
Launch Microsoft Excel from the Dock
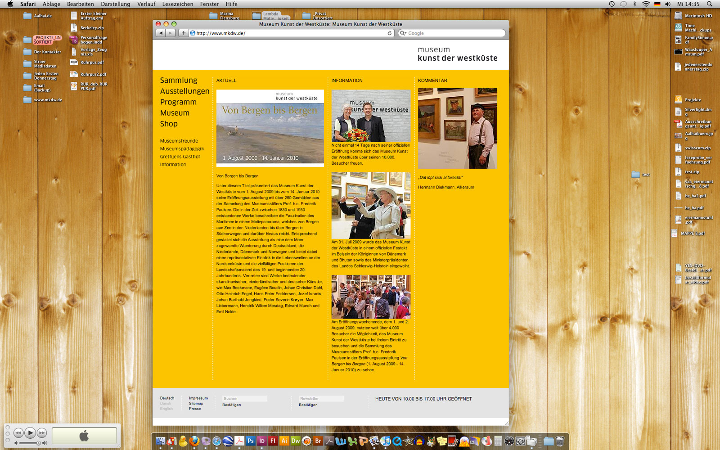352,441
